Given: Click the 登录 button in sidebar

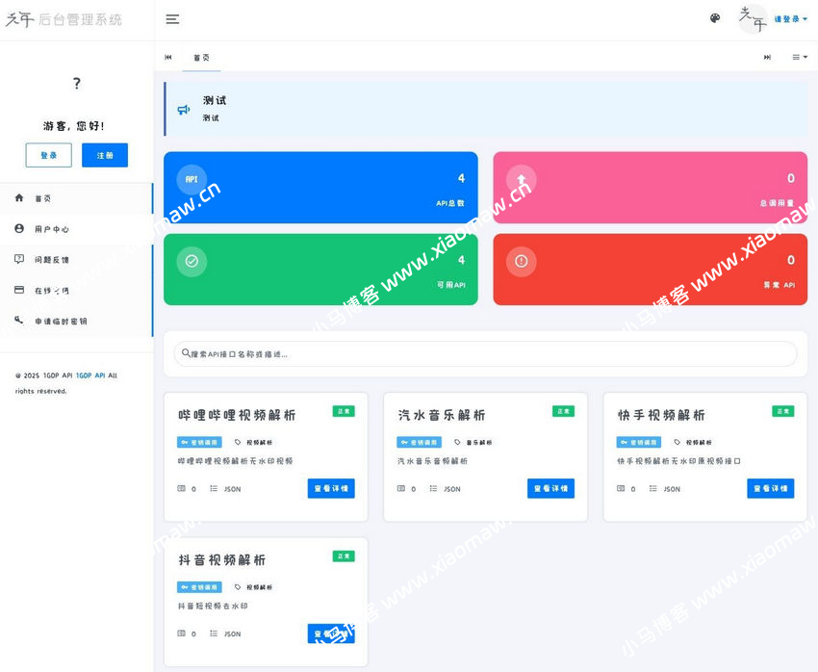Looking at the screenshot, I should tap(48, 155).
